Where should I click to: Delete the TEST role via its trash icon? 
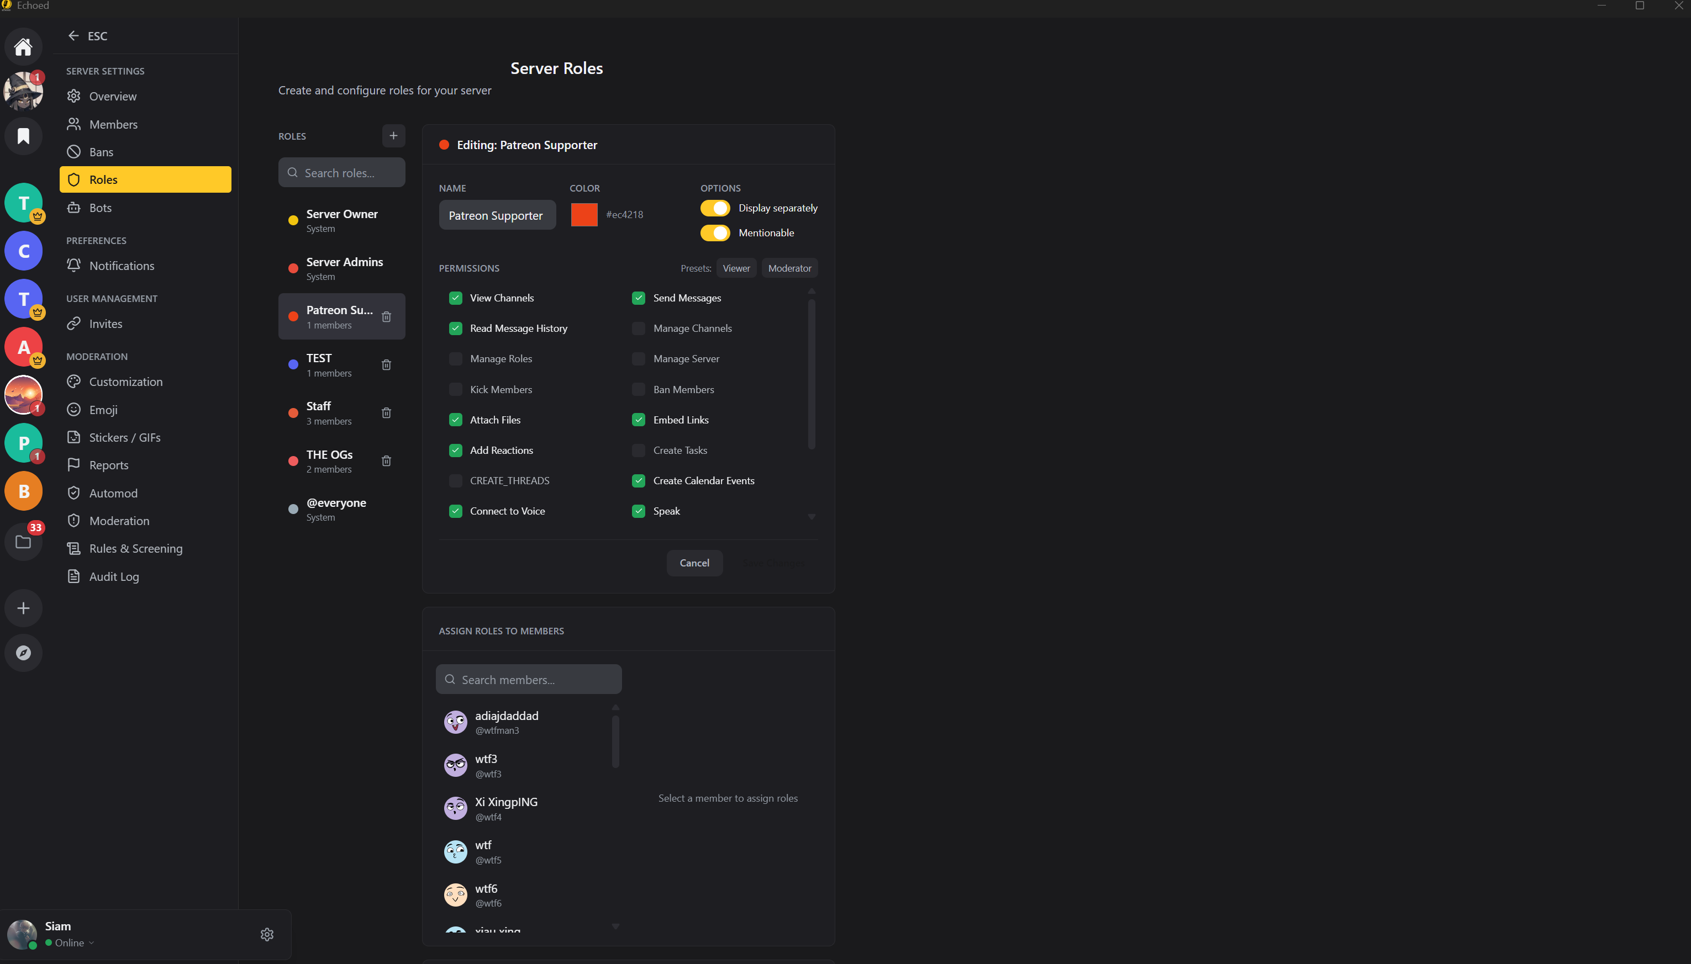tap(386, 365)
